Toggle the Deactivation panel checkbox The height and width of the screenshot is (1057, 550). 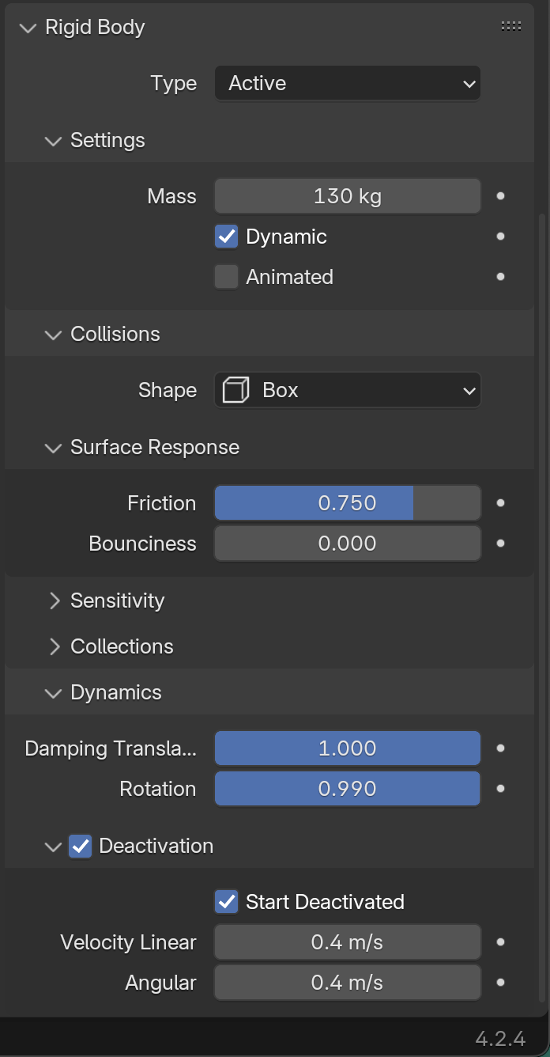pos(81,846)
